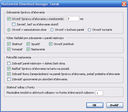Toggle the 'Stiahnuť' toolbar button checkbox

[x=9, y=44]
